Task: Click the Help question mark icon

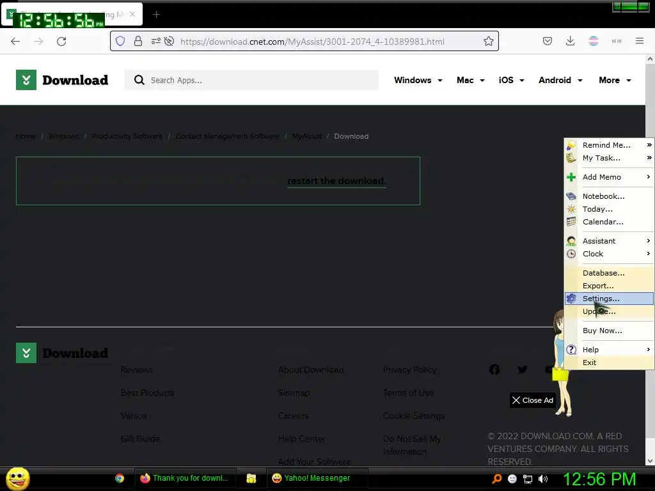Action: point(571,350)
